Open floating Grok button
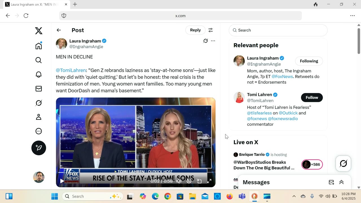Screen dimensions: 361x203 pos(343,164)
